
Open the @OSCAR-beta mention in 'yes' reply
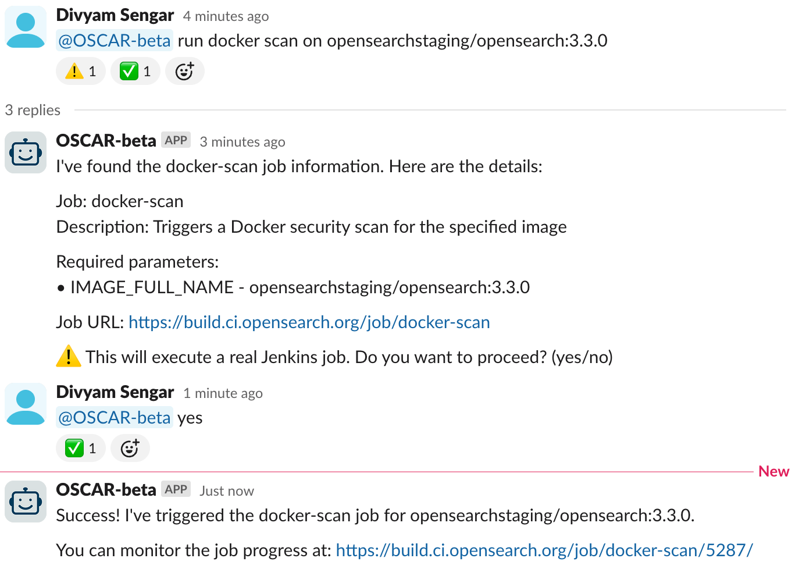point(115,418)
